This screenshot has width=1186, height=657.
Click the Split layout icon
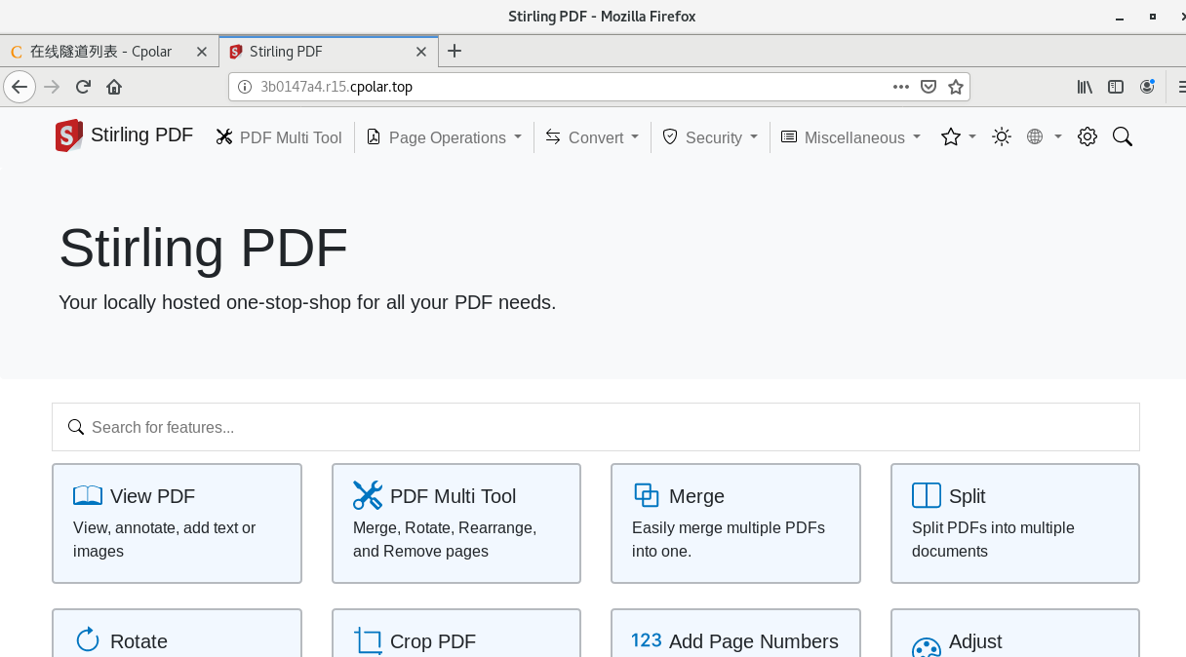[x=926, y=495]
